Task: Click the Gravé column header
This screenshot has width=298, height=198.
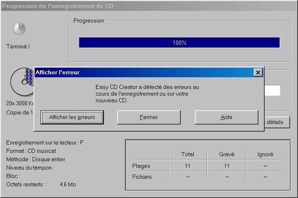Action: pyautogui.click(x=227, y=154)
